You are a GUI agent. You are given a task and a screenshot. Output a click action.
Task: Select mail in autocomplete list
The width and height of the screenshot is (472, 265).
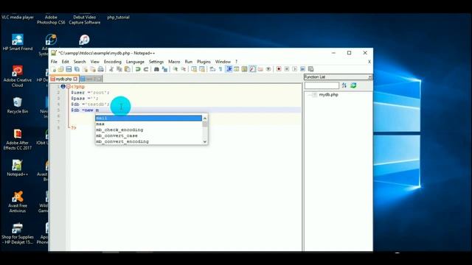(149, 118)
